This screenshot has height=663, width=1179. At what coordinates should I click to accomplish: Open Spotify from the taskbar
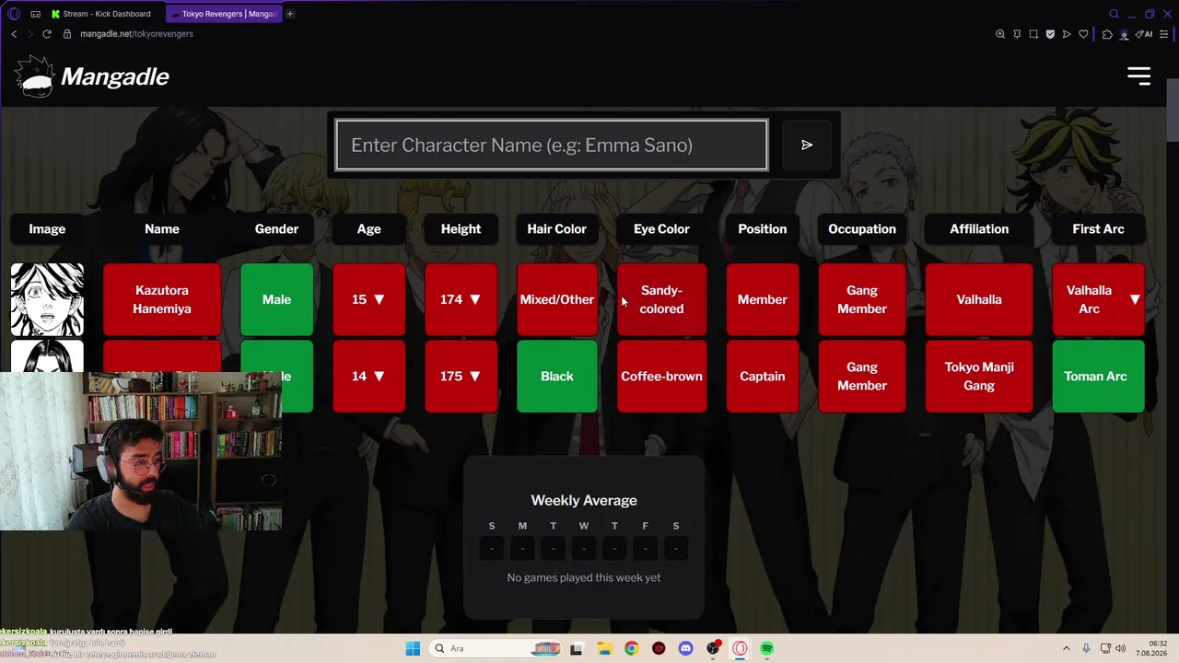(767, 648)
